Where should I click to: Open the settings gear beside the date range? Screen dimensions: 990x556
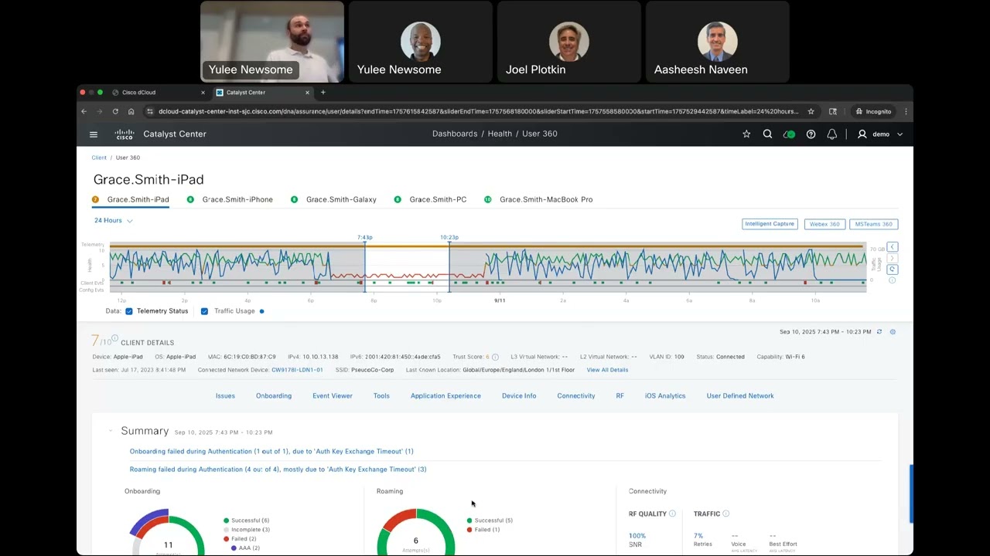[893, 332]
